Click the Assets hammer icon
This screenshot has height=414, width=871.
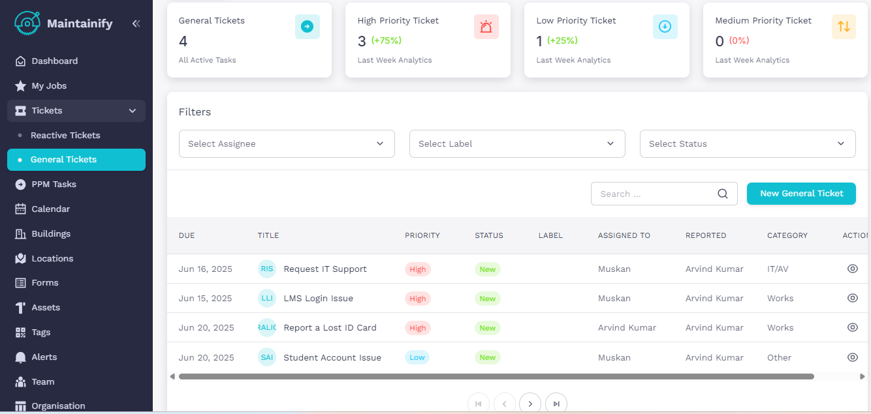point(20,308)
